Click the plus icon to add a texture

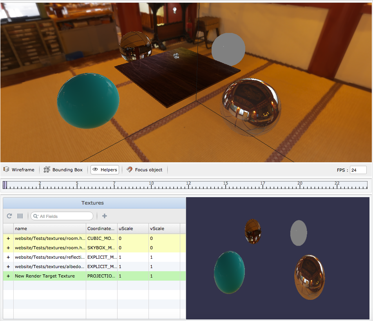[105, 216]
